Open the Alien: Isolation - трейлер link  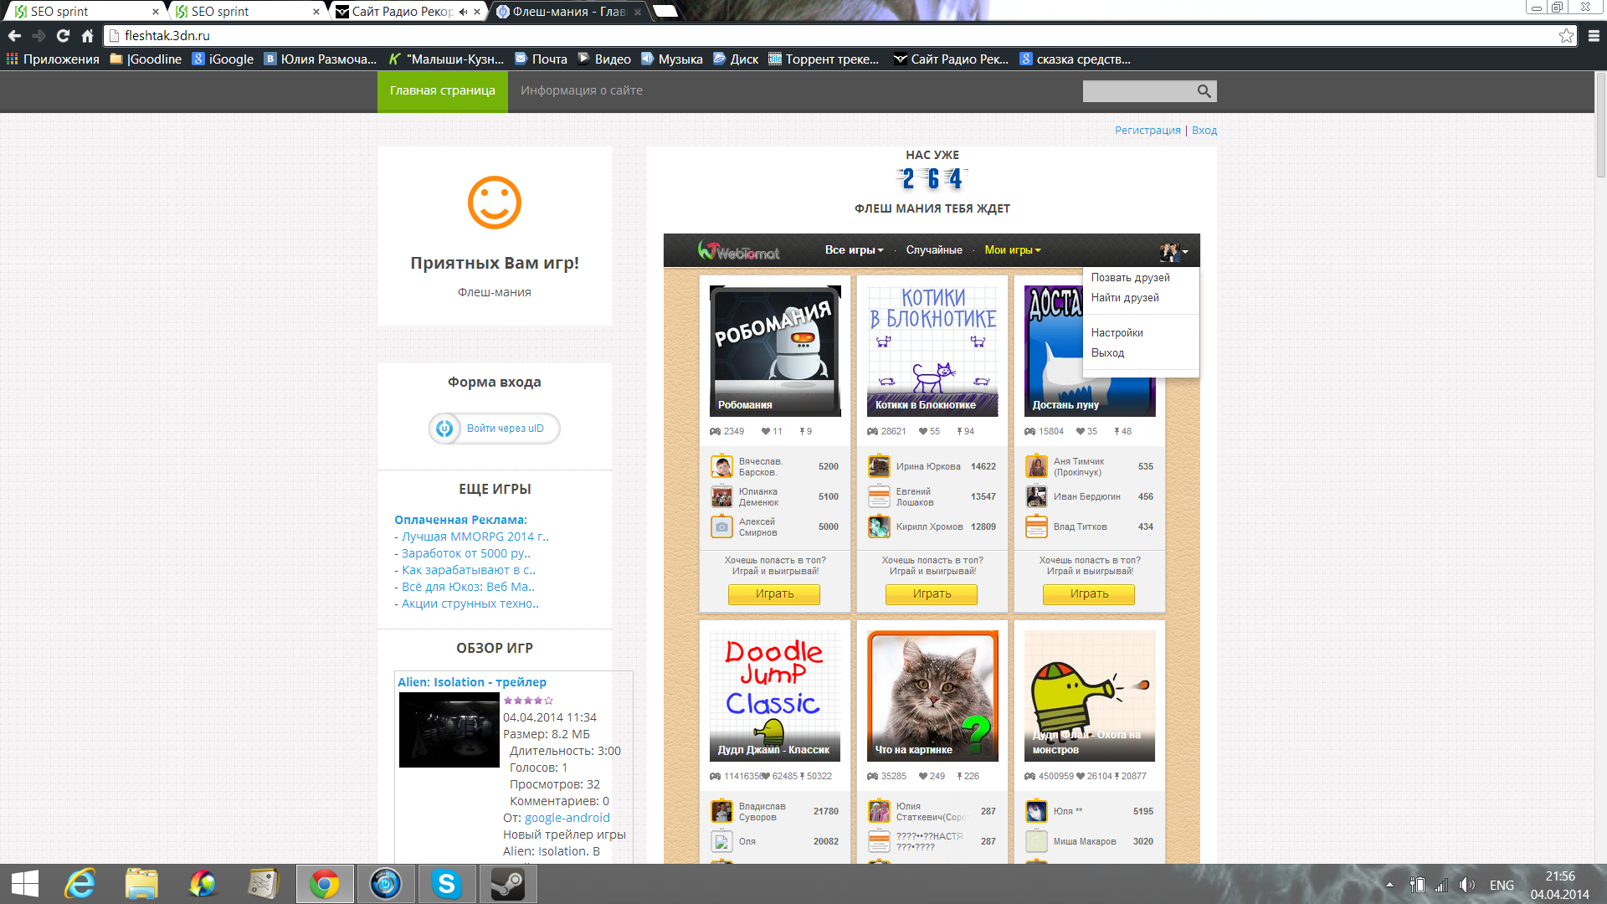click(x=471, y=682)
